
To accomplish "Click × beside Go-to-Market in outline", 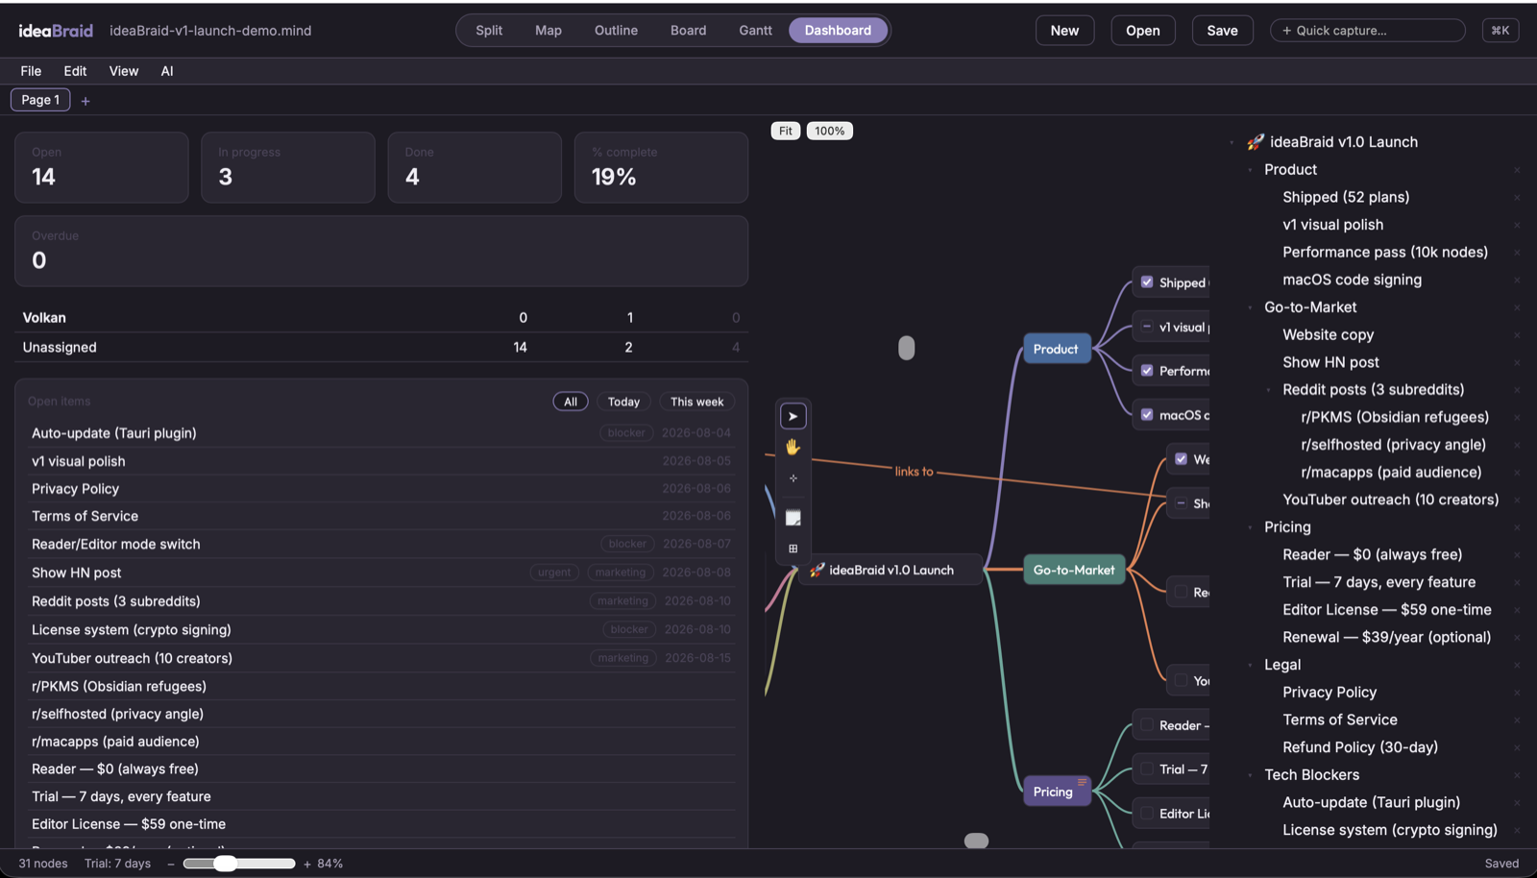I will pos(1517,307).
